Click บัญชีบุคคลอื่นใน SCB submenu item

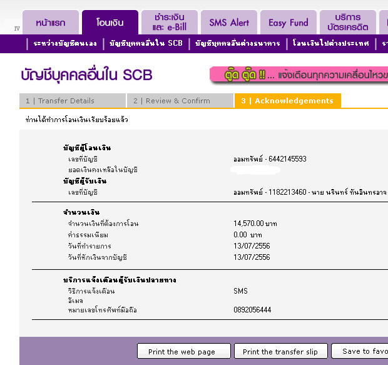(146, 44)
